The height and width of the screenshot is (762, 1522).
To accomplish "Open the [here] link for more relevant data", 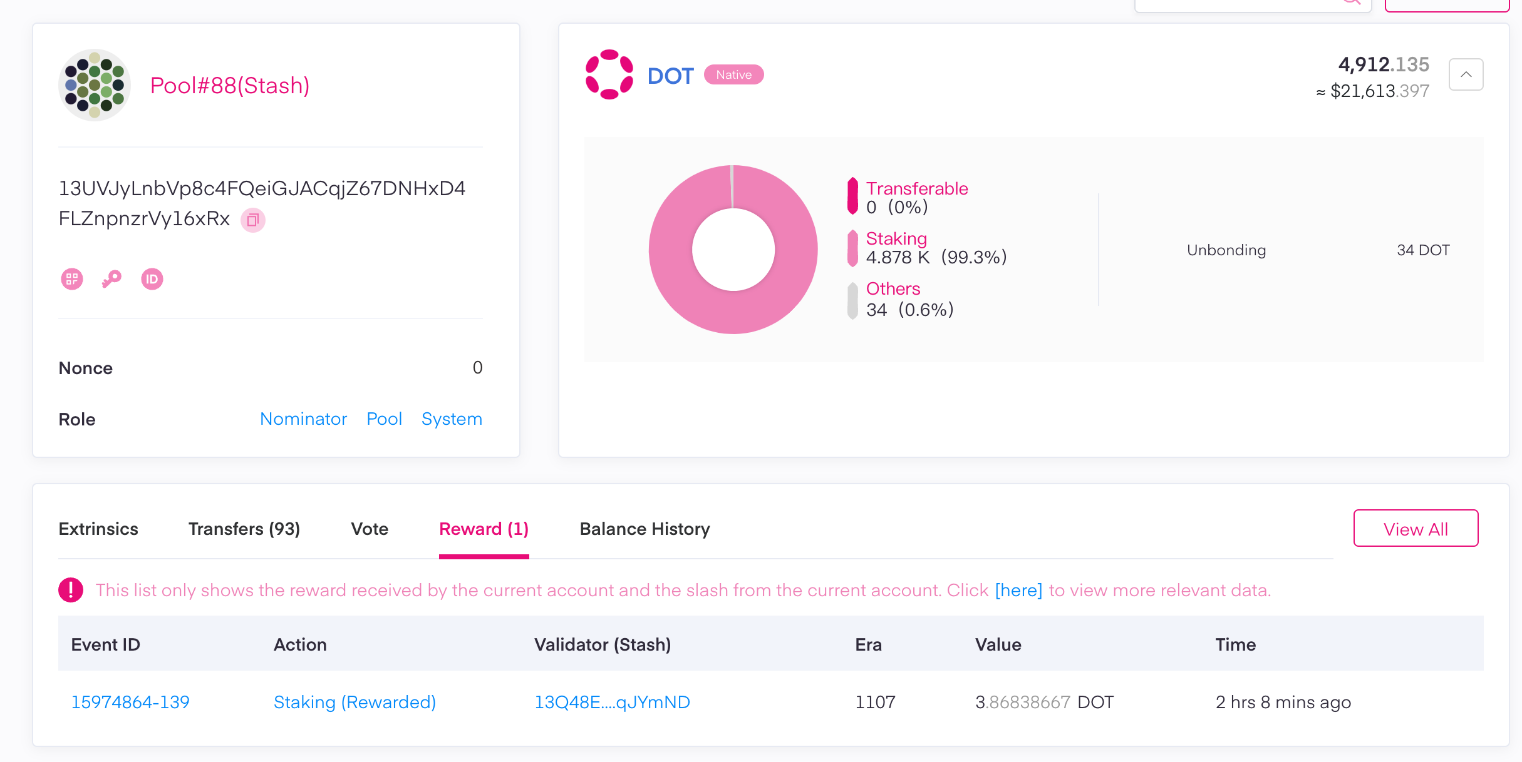I will coord(1017,589).
